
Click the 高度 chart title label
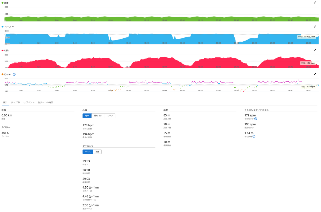click(x=6, y=3)
